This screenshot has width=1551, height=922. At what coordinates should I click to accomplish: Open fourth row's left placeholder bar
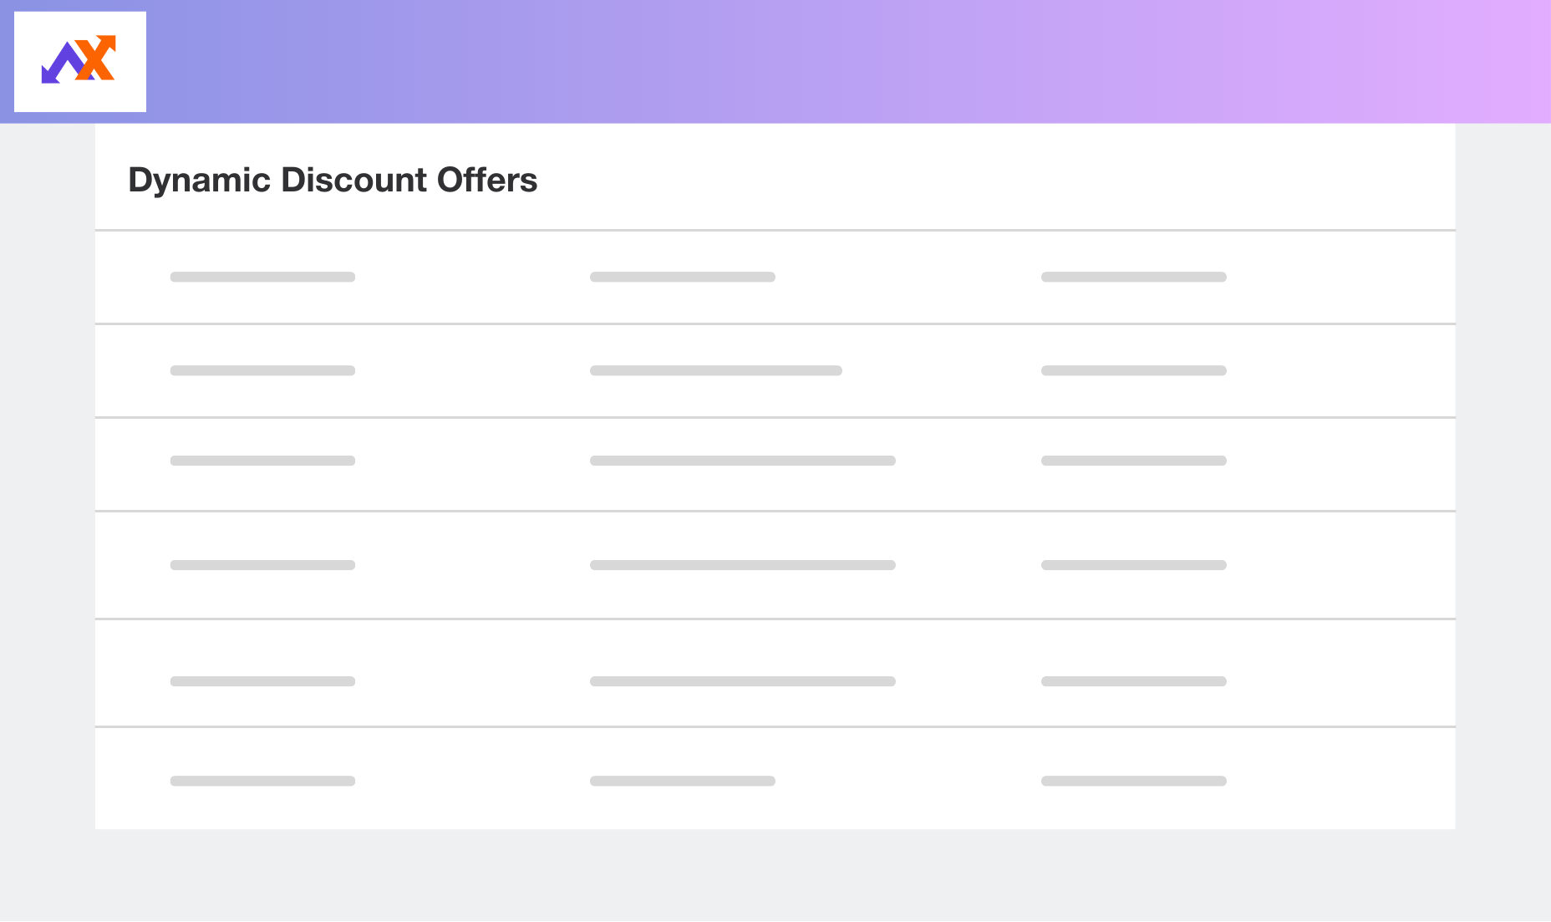tap(262, 565)
